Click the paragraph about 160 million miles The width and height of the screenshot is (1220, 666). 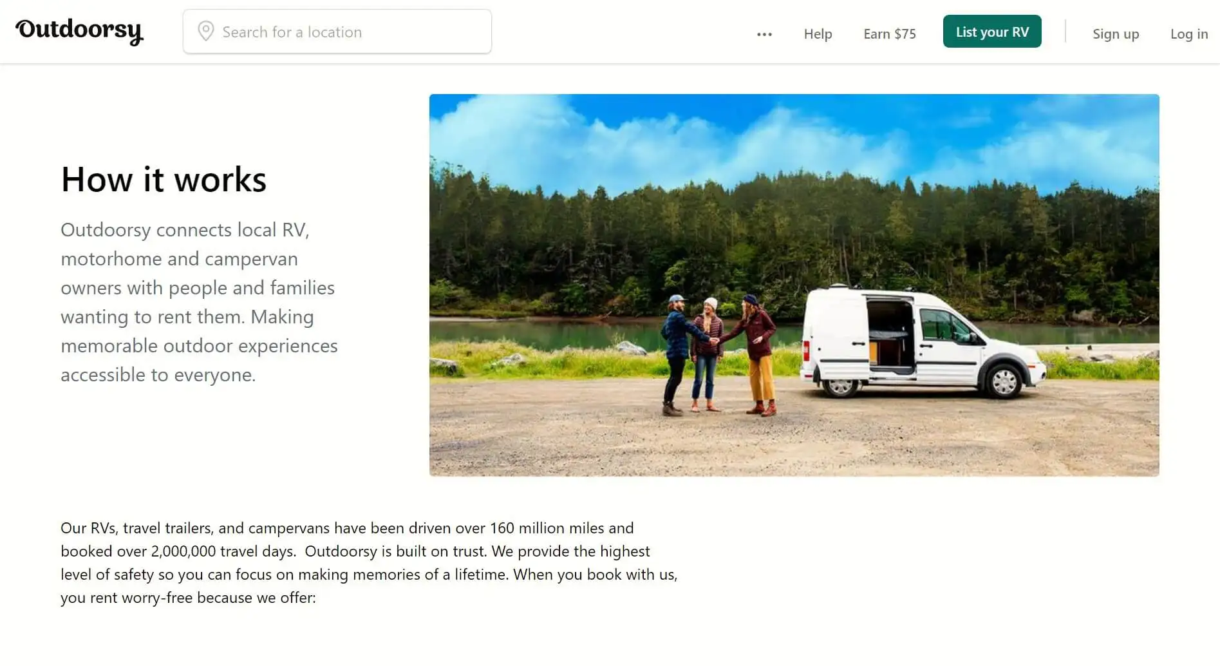click(x=369, y=562)
